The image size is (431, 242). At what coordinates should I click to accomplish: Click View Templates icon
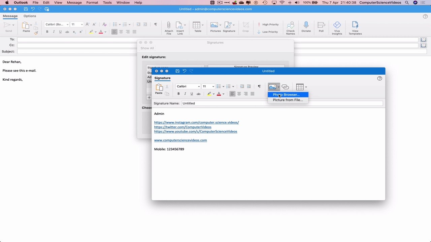(355, 28)
